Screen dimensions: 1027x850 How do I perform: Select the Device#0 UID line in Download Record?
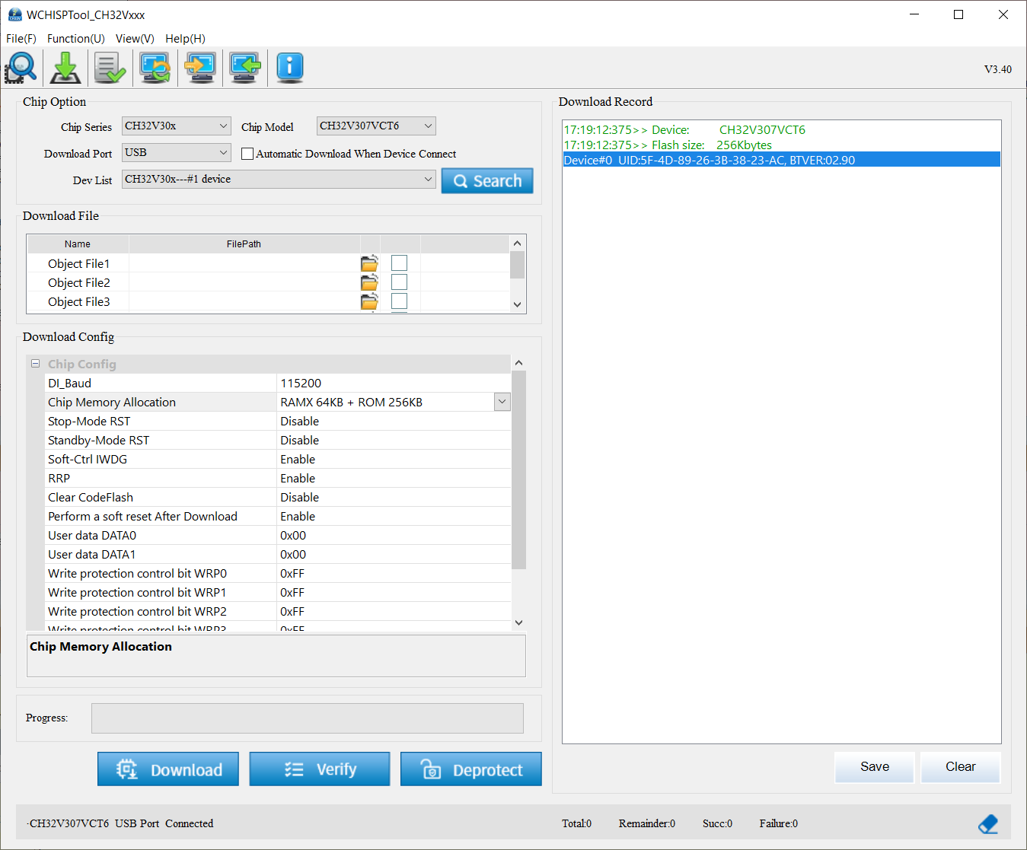(x=781, y=160)
